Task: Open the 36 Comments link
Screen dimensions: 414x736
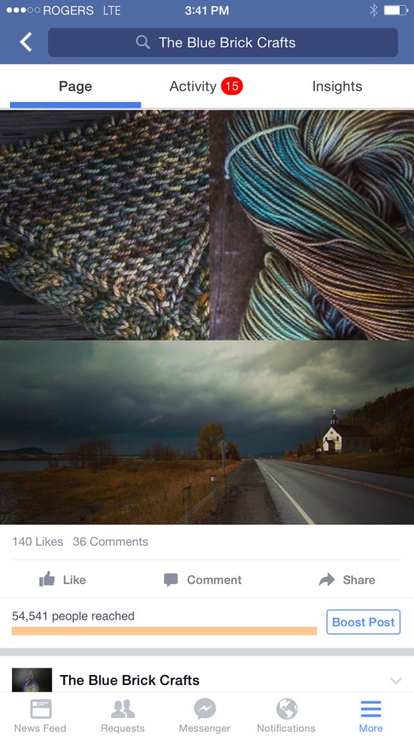Action: (110, 542)
